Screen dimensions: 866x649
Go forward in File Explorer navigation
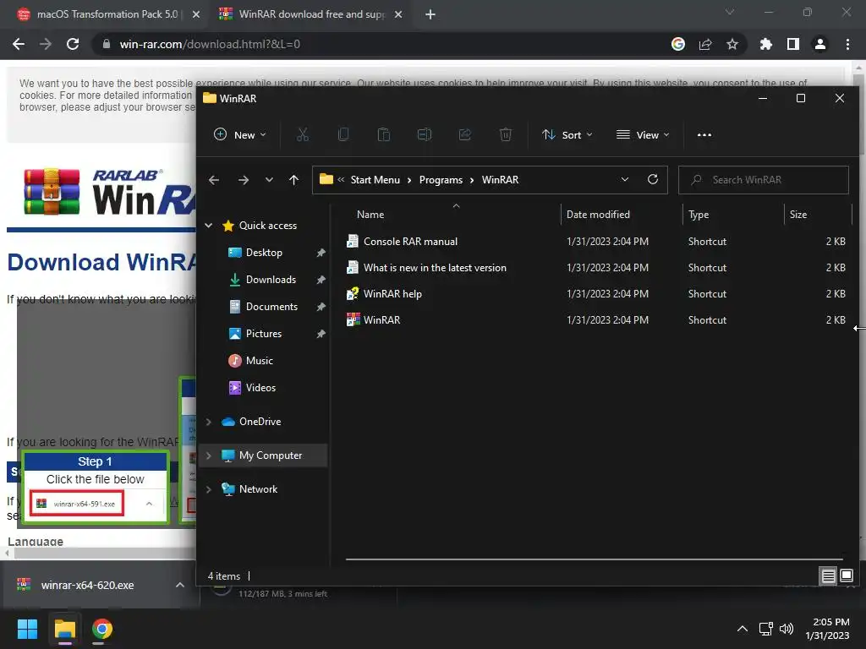point(243,180)
